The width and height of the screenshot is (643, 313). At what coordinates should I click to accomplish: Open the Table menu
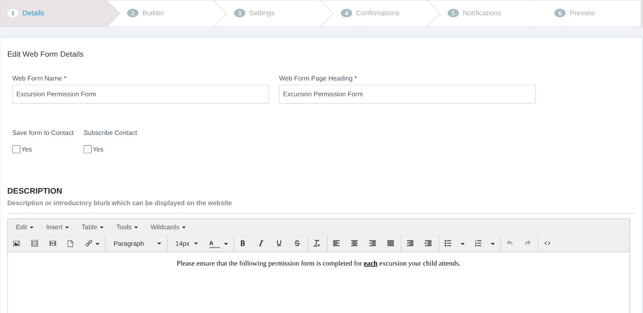coord(92,227)
